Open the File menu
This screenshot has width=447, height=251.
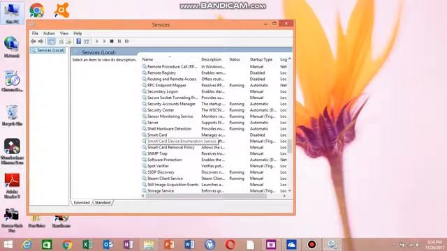[35, 33]
